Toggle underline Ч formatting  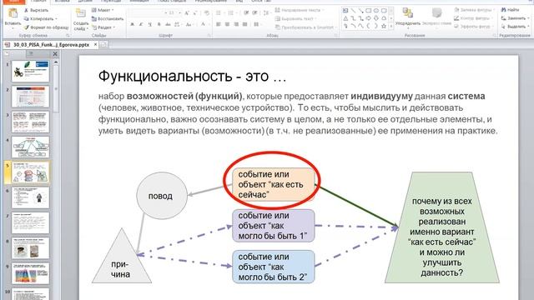[x=149, y=24]
